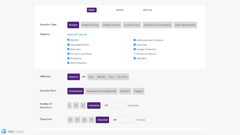Focus the custom minutes input field
The image size is (240, 135).
pyautogui.click(x=127, y=120)
